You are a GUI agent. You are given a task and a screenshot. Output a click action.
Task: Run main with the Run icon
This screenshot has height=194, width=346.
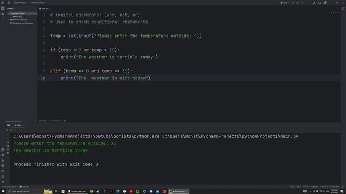click(293, 3)
